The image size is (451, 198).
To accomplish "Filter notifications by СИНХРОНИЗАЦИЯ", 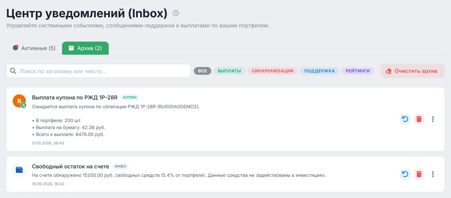I will [272, 71].
